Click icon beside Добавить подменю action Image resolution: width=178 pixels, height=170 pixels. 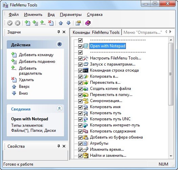tap(14, 62)
